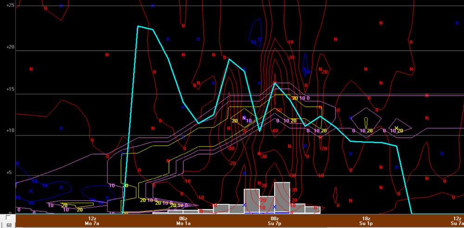Select the 06z Mo 1a time label
The height and width of the screenshot is (228, 464).
(x=183, y=221)
